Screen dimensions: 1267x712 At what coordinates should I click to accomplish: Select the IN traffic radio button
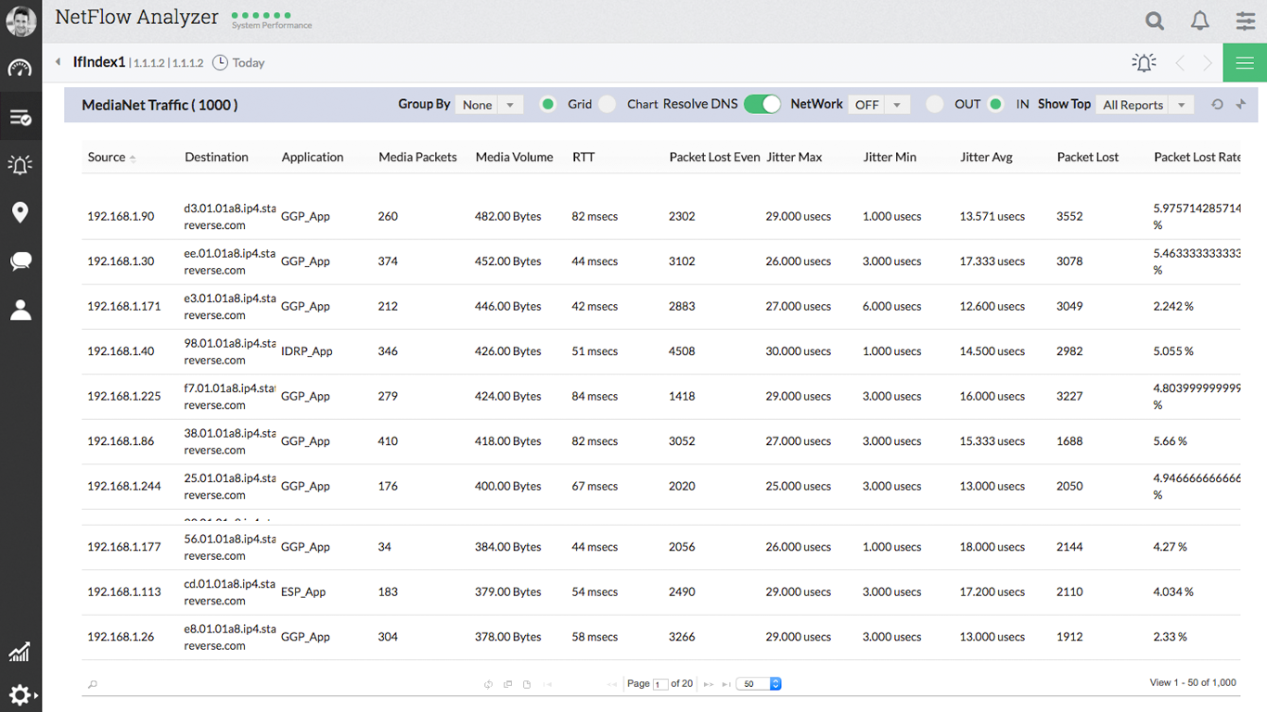(x=995, y=104)
